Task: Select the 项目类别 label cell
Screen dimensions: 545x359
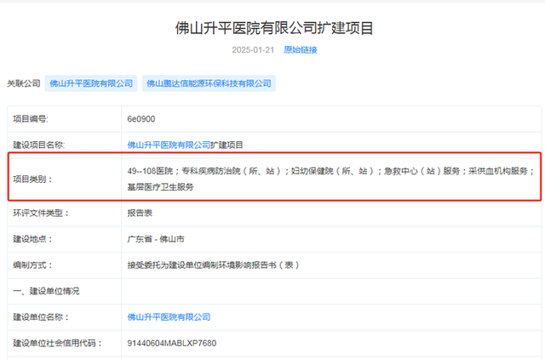Action: point(65,179)
